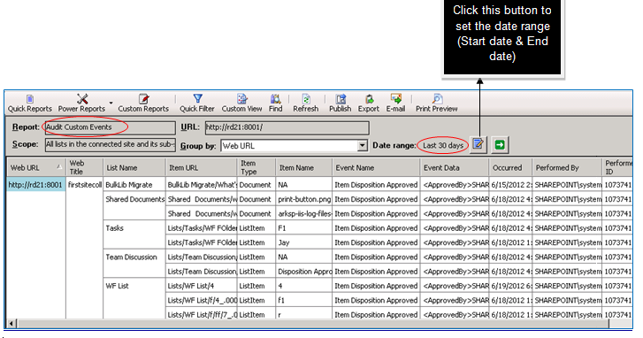Image resolution: width=643 pixels, height=338 pixels.
Task: Export the report
Action: (x=369, y=104)
